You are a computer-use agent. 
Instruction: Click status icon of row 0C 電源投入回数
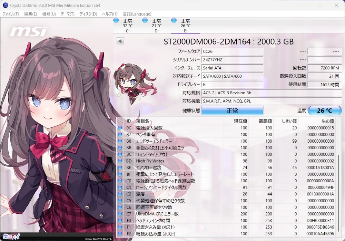point(120,128)
